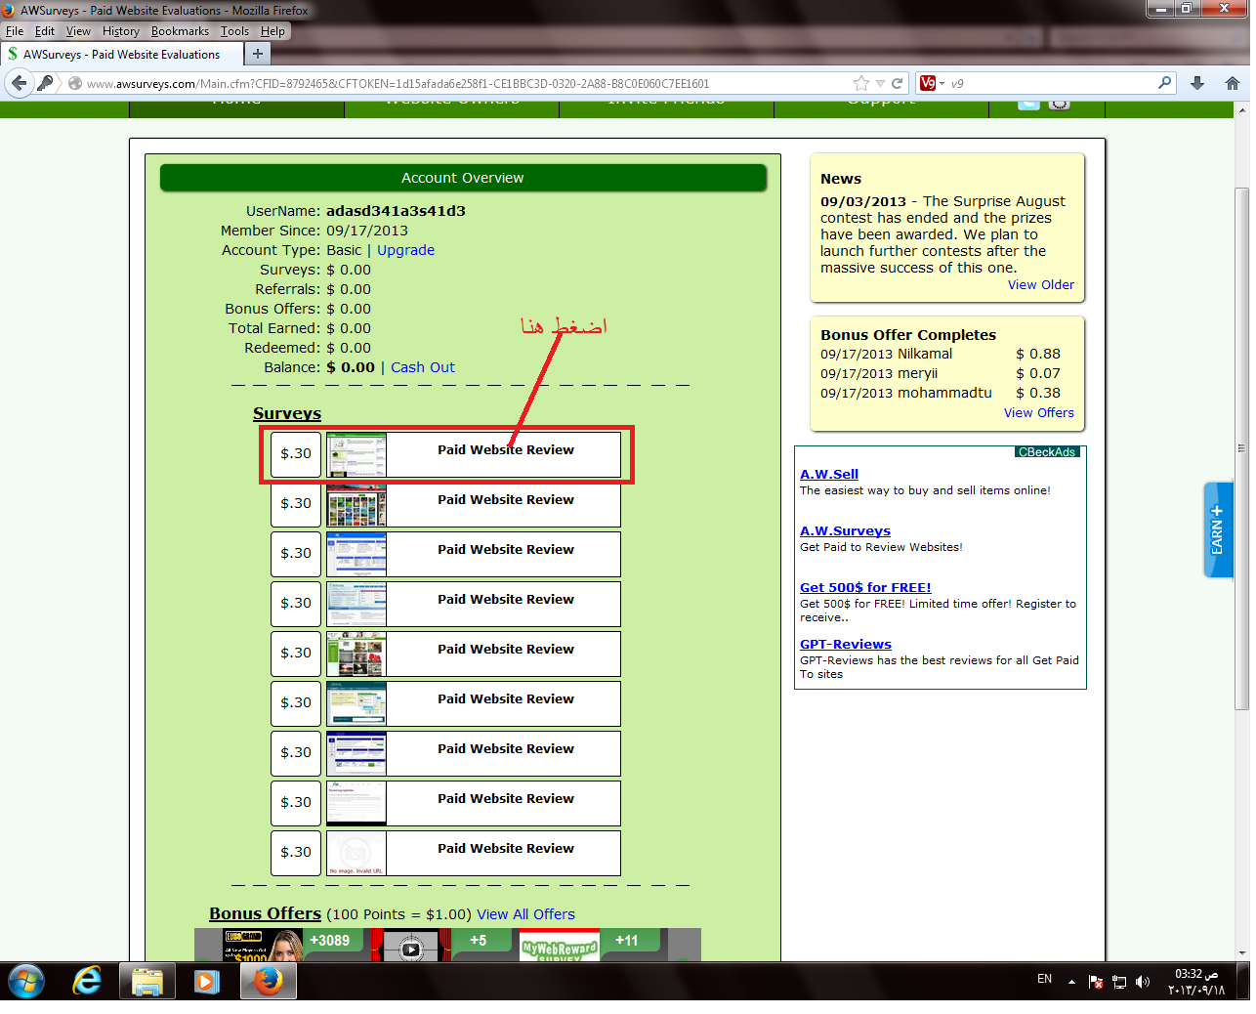The height and width of the screenshot is (1014, 1256).
Task: Click the MyWebReward +11 bonus offer
Action: click(591, 945)
